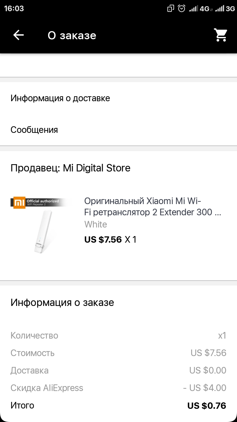The width and height of the screenshot is (237, 422).
Task: Open Xiaomi Mi Wi-Fi repeater product title
Action: pyautogui.click(x=153, y=207)
